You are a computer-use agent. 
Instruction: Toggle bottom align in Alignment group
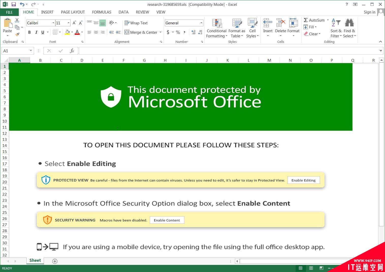(x=103, y=23)
